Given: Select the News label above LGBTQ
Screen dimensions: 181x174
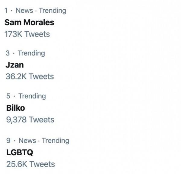Looking at the screenshot, I should click(x=27, y=141).
